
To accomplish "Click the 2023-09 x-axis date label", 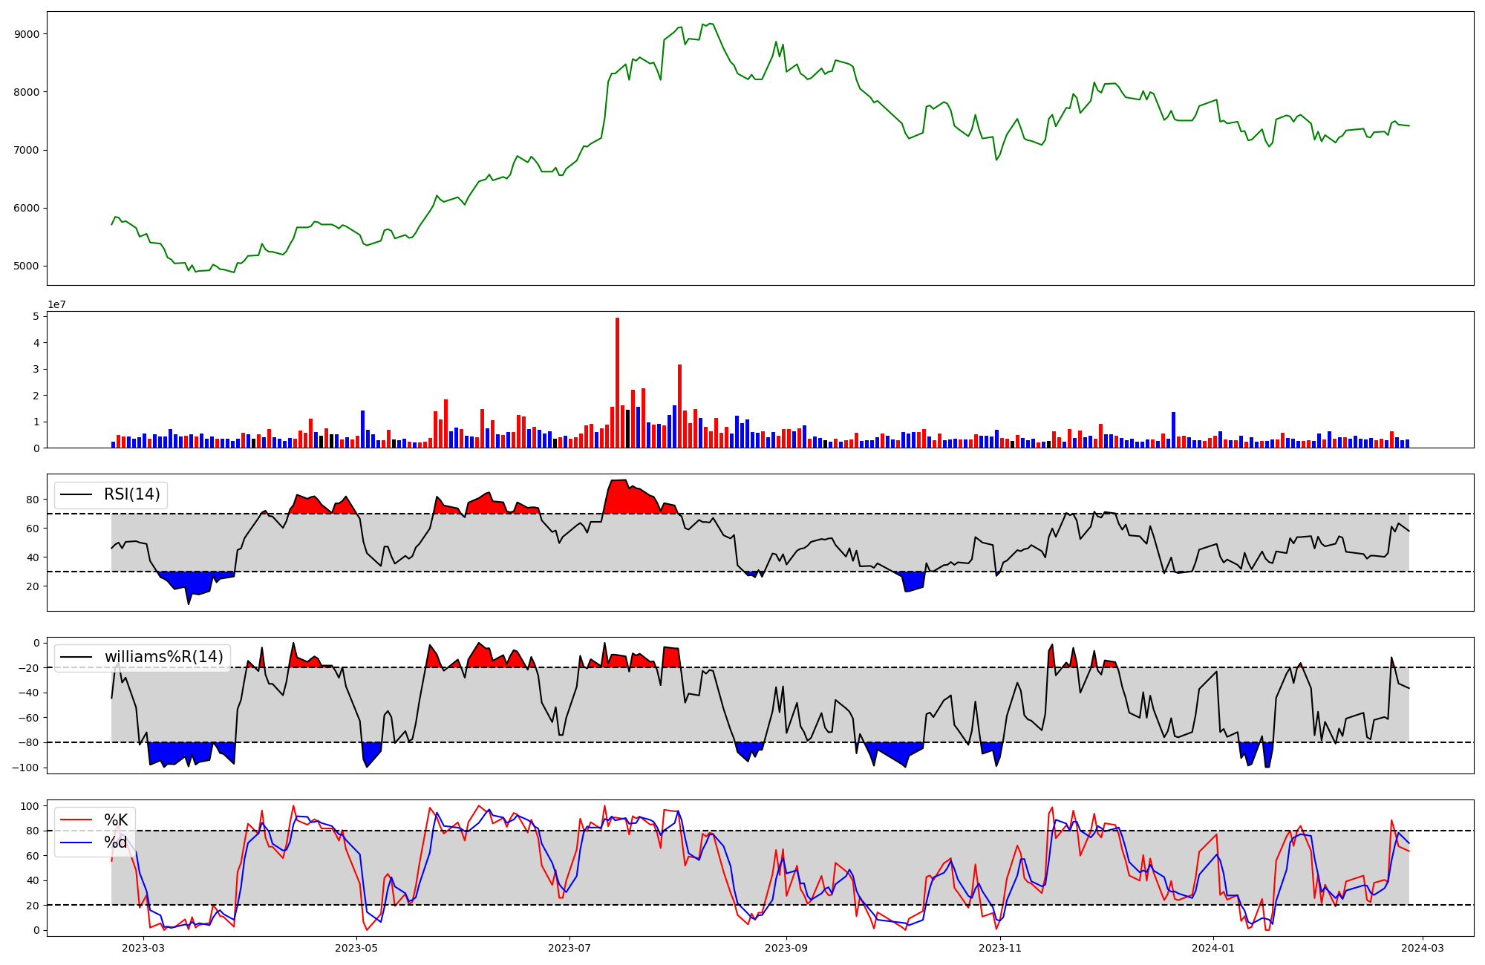I will click(786, 948).
